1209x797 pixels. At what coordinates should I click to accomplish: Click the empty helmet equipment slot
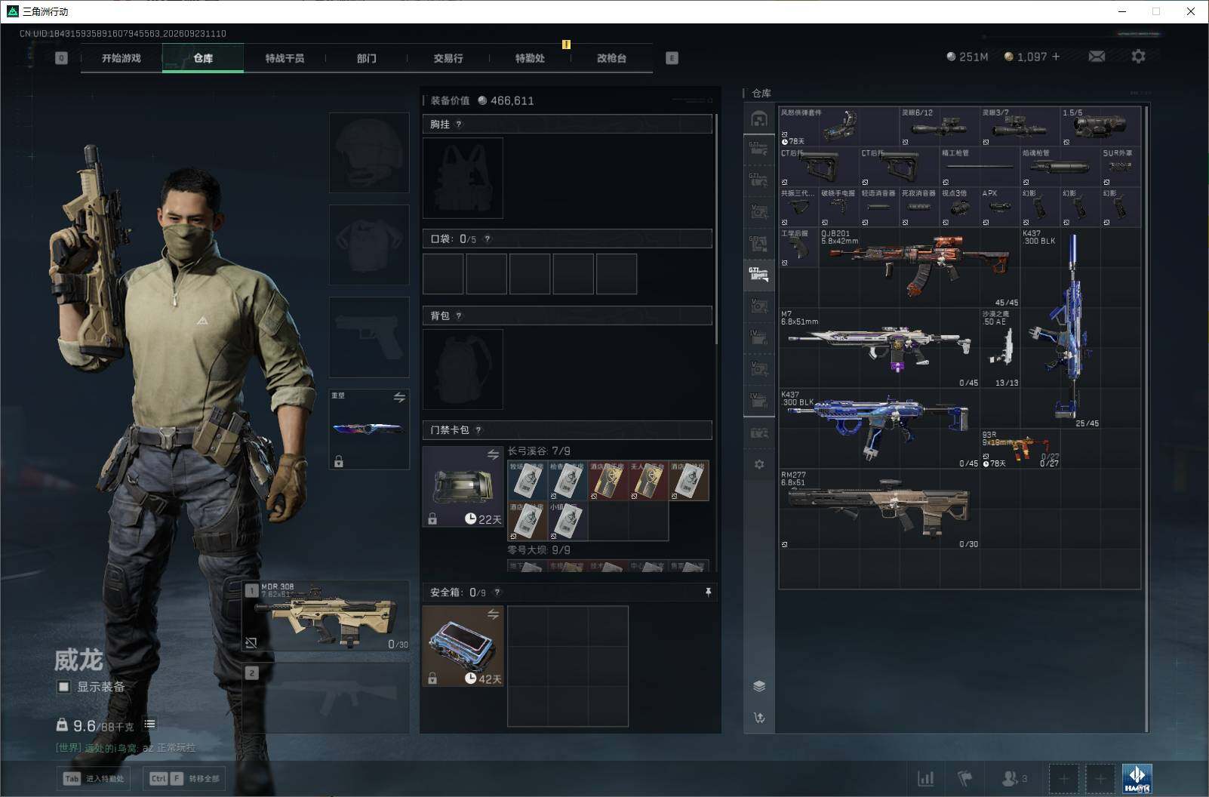coord(369,152)
